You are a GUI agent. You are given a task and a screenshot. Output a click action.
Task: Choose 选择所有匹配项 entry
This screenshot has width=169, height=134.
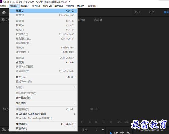(x=43, y=67)
